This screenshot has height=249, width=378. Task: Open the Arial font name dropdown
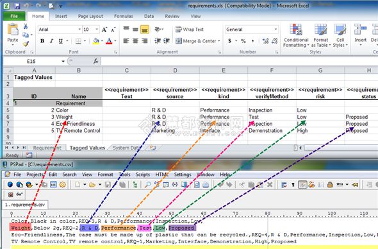79,30
